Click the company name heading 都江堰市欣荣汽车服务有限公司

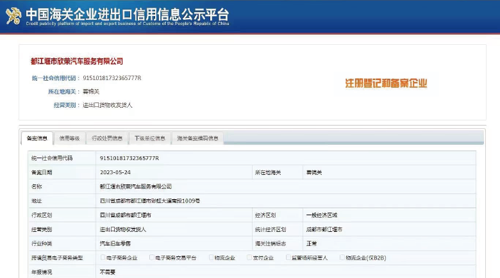(77, 61)
